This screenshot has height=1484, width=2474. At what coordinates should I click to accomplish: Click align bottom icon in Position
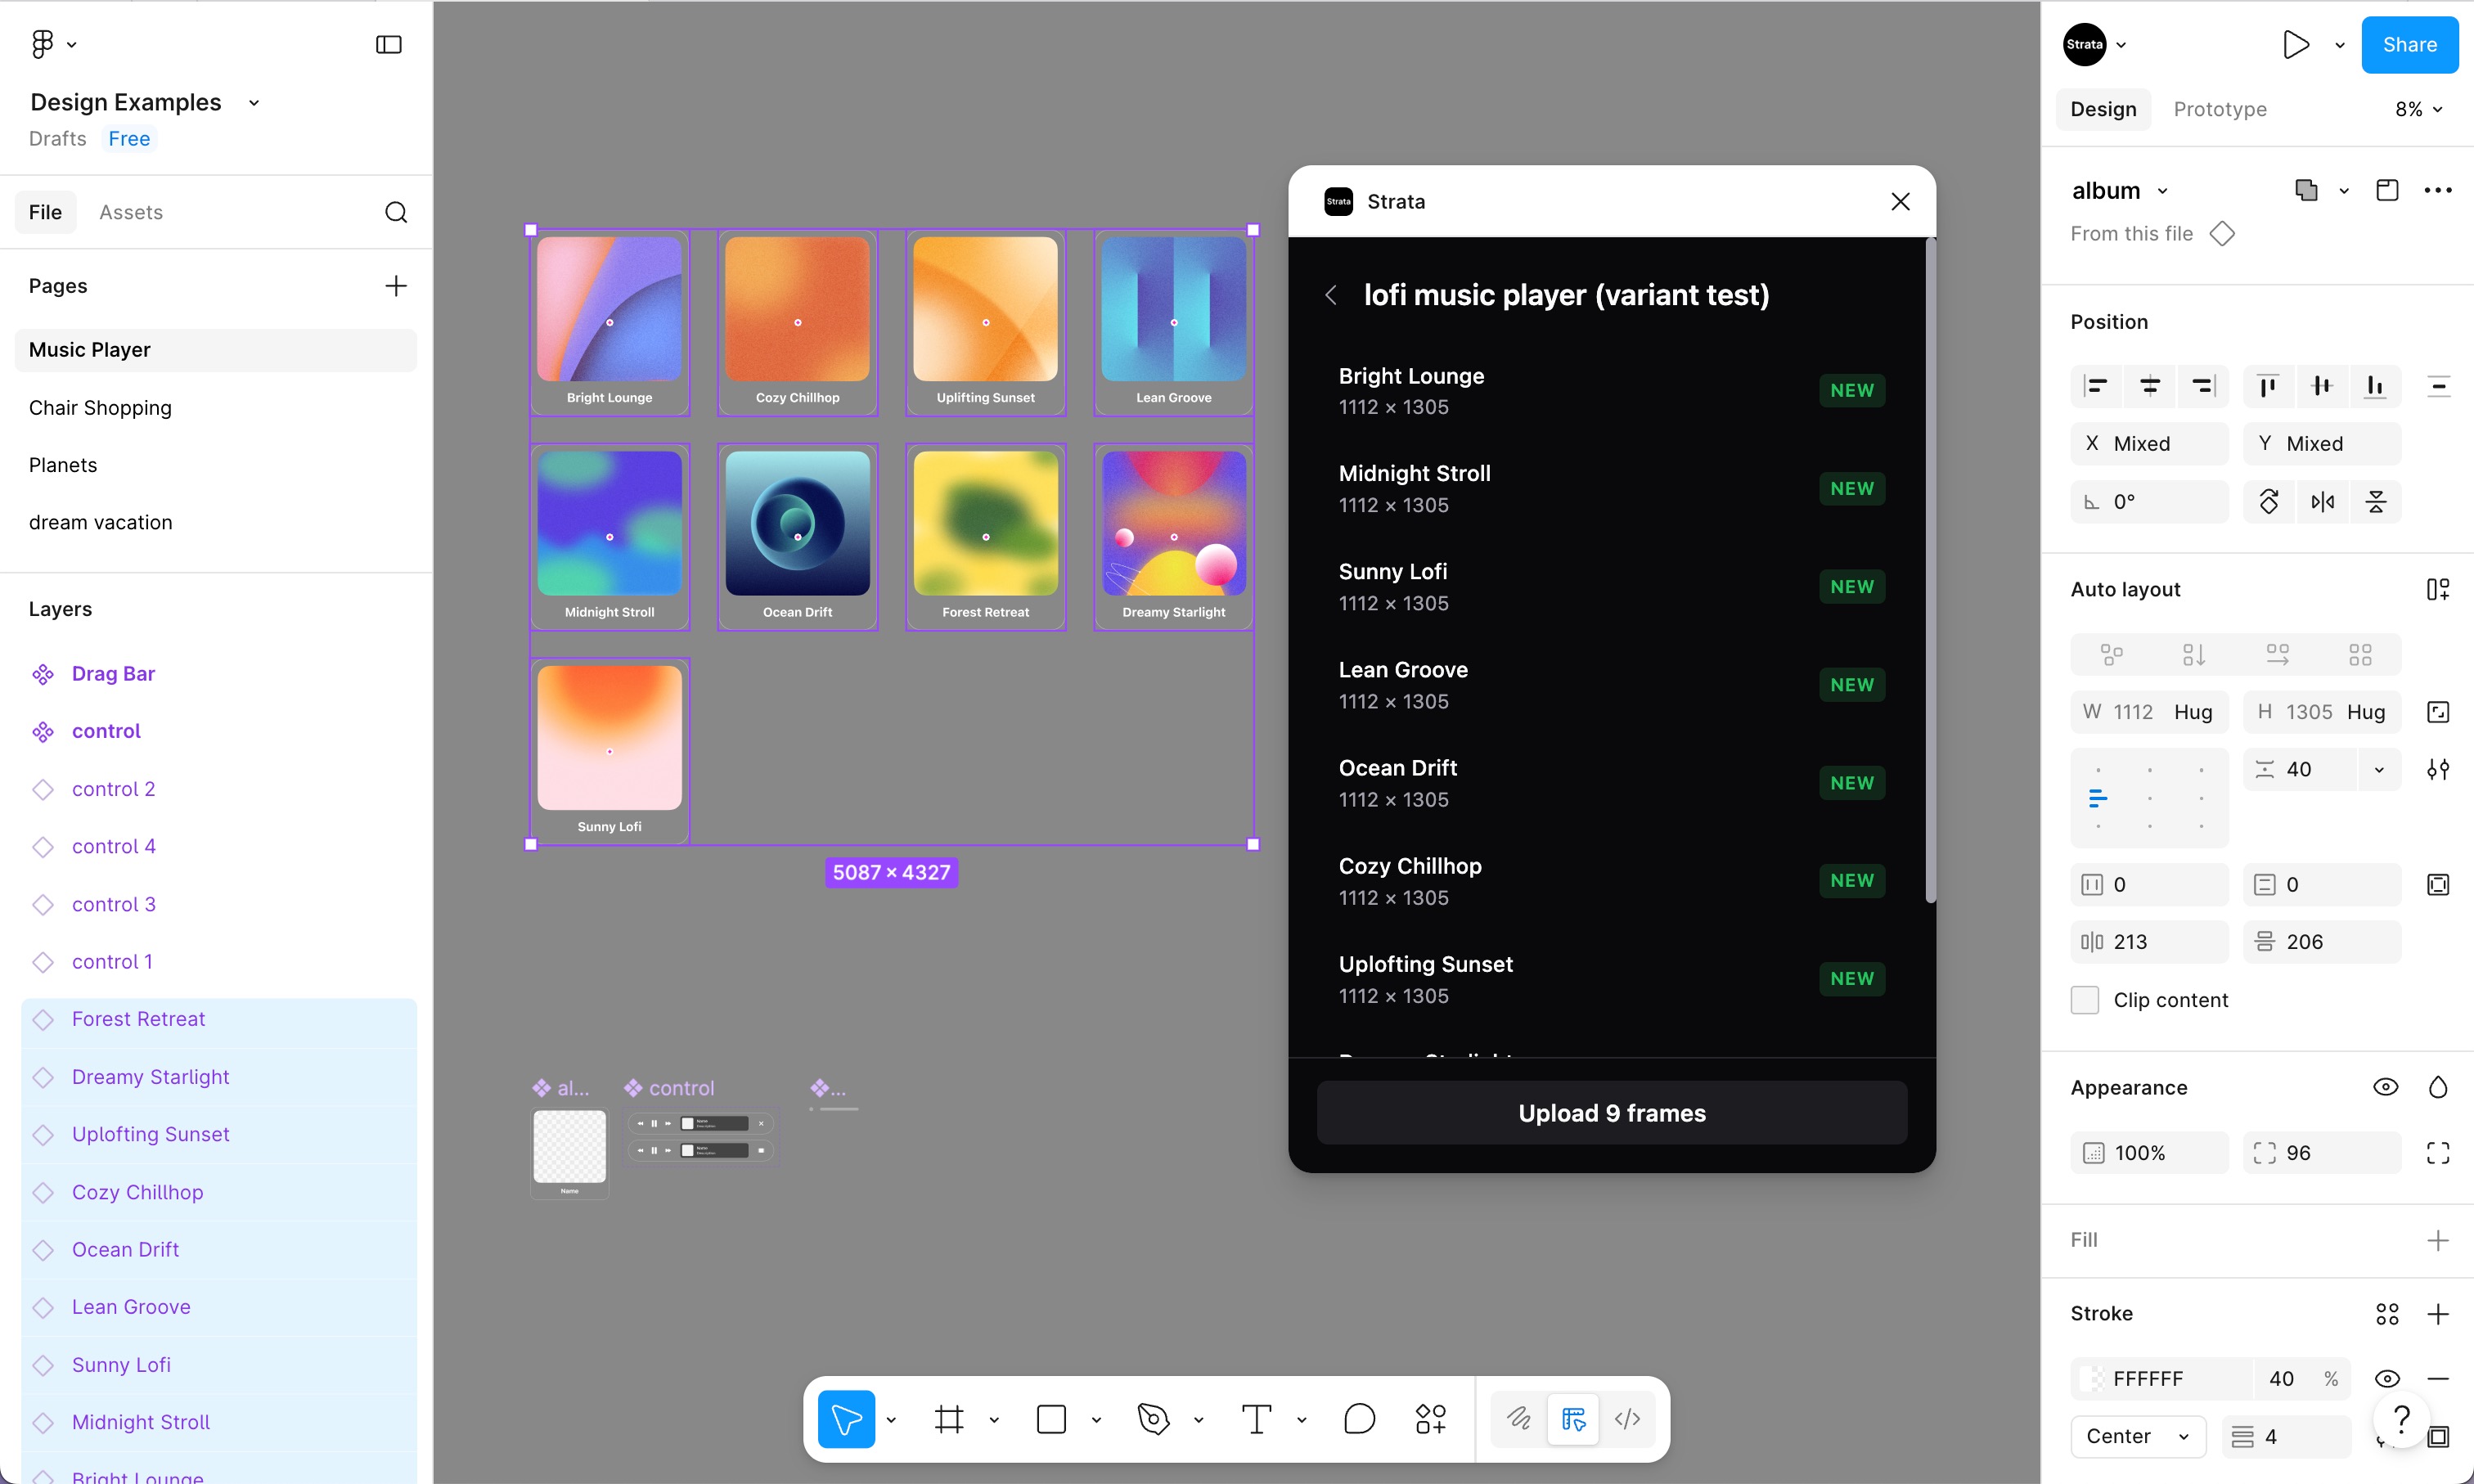coord(2375,386)
